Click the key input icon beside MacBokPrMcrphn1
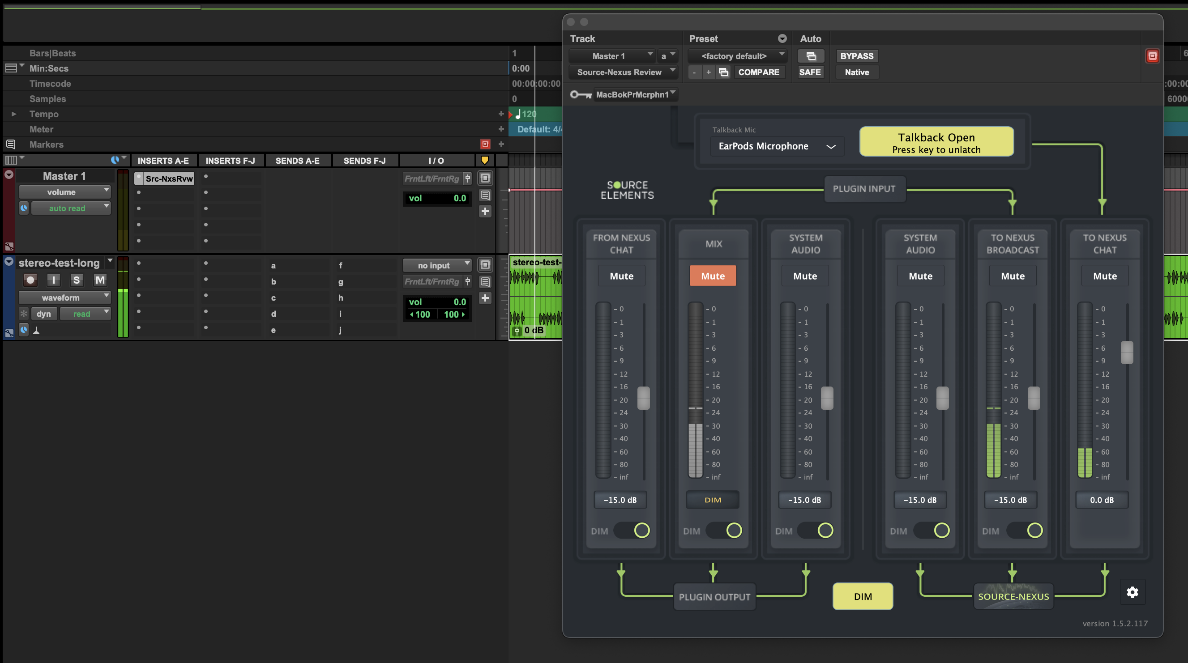 pos(581,94)
